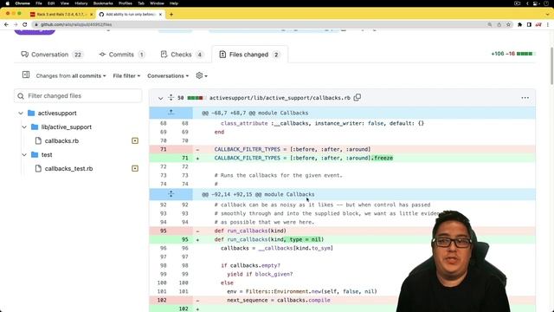This screenshot has width=554, height=312.
Task: Click modified-file icon beside callbacks.rb
Action: [135, 140]
